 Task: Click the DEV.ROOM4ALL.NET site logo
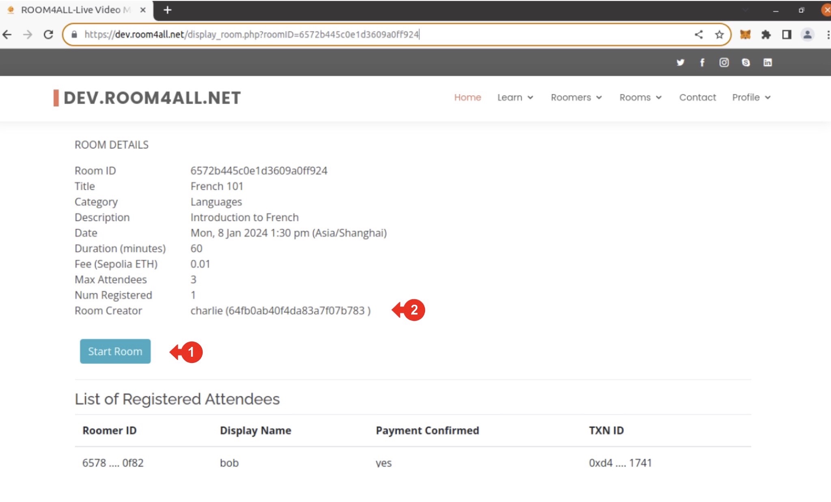(x=147, y=98)
